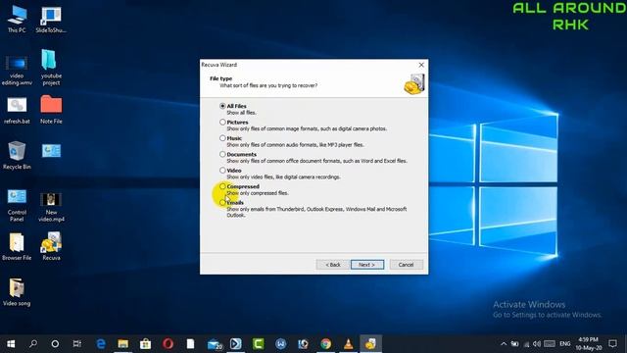627x353 pixels.
Task: Choose the Music file type option
Action: [x=222, y=138]
